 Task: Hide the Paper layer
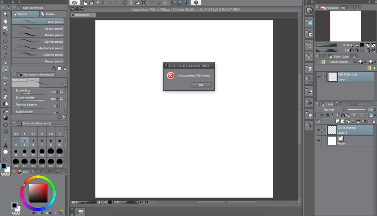(318, 141)
